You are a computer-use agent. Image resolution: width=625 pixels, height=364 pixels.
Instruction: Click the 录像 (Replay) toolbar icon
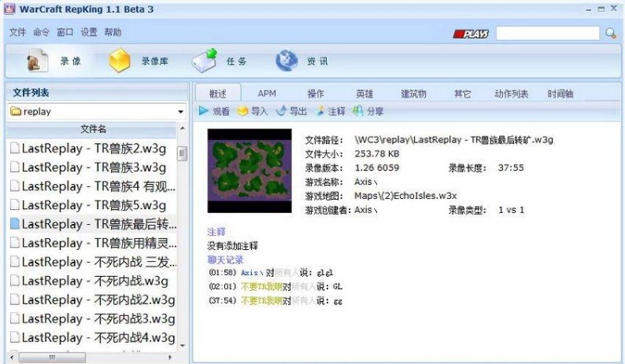[x=35, y=61]
